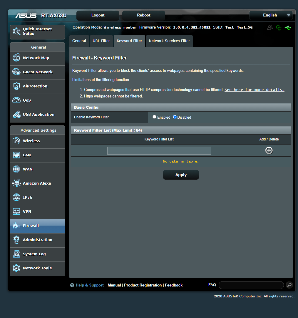Open the Amazon Alexa menu item

(x=37, y=183)
